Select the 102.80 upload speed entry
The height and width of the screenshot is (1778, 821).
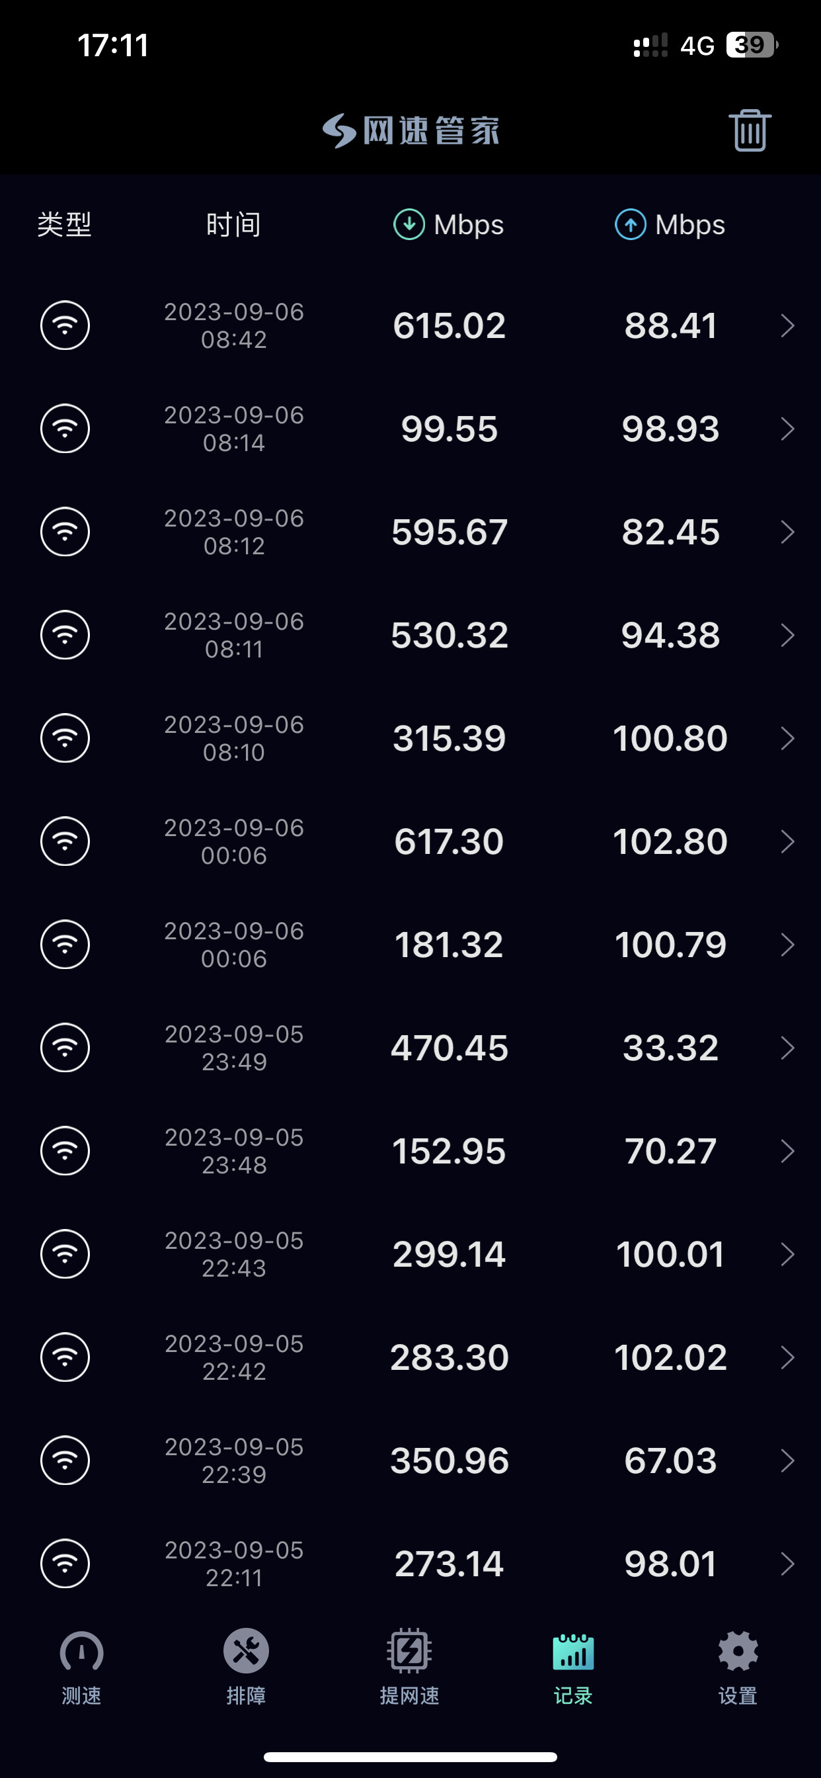coord(670,841)
